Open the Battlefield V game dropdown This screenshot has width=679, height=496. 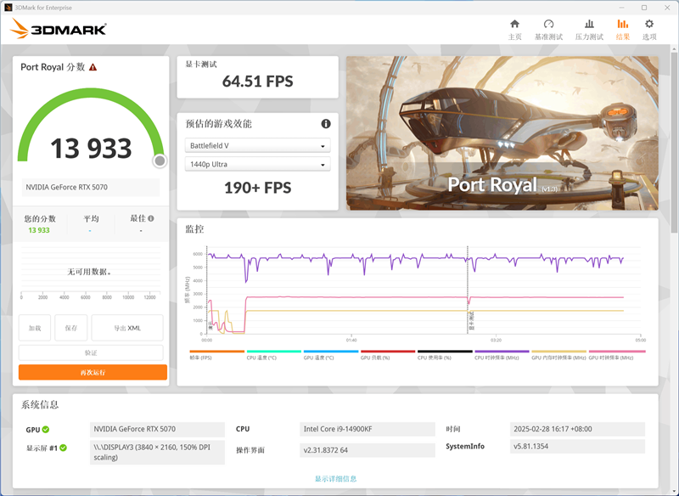click(256, 146)
